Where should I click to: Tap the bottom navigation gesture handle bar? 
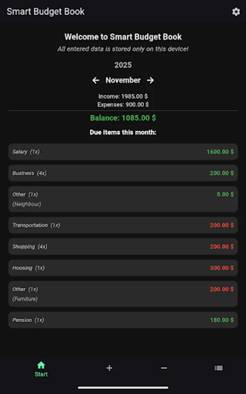(x=123, y=388)
